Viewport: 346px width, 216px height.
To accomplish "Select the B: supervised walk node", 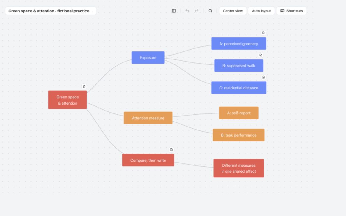I will [239, 66].
